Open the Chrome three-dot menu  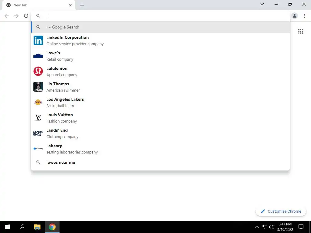304,16
